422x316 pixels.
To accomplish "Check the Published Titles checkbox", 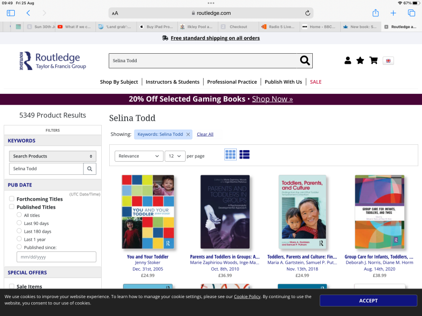I will 12,206.
